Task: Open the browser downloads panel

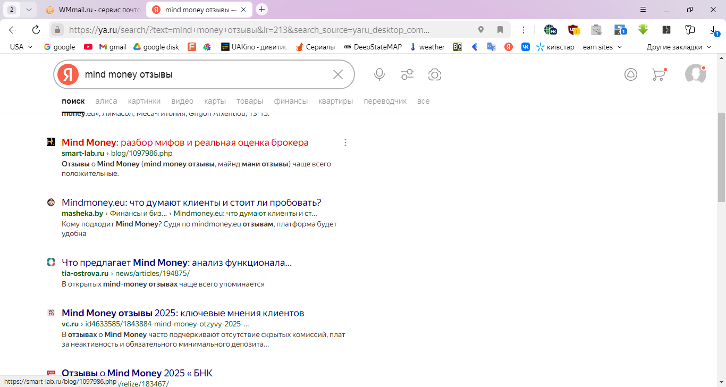Action: pyautogui.click(x=714, y=31)
